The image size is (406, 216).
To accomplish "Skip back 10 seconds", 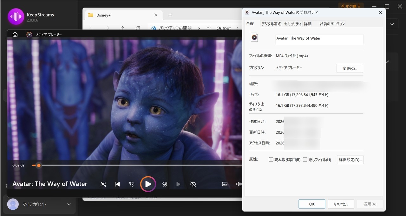I will click(132, 184).
